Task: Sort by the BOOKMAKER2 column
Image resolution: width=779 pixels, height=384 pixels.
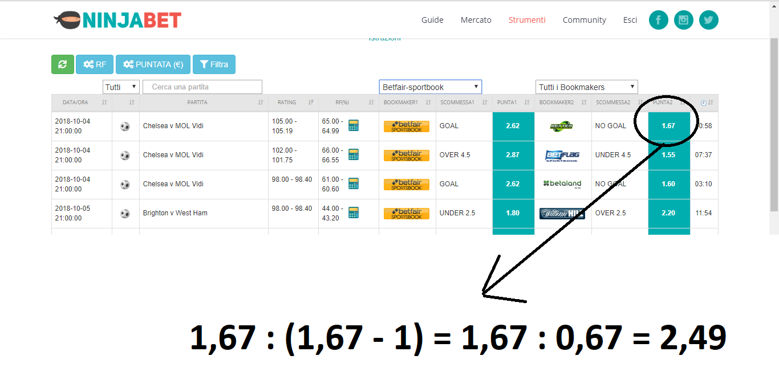Action: [x=563, y=103]
